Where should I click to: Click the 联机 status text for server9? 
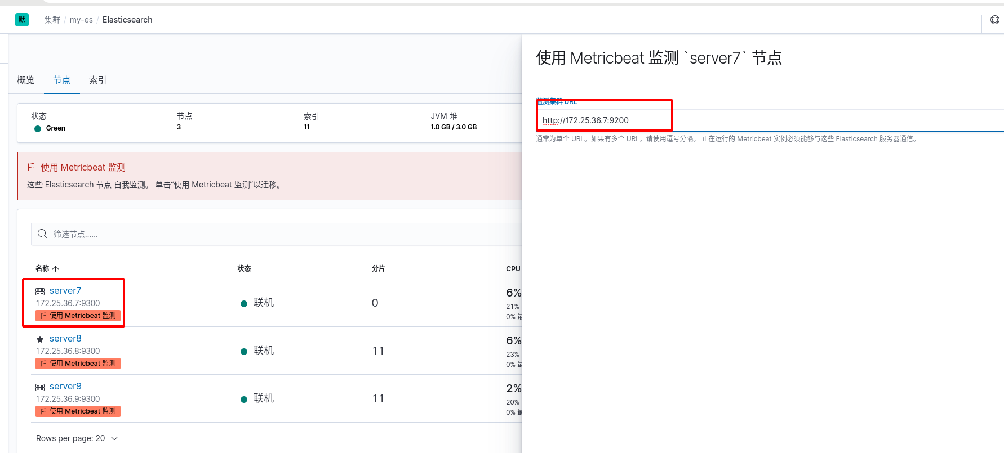tap(264, 398)
